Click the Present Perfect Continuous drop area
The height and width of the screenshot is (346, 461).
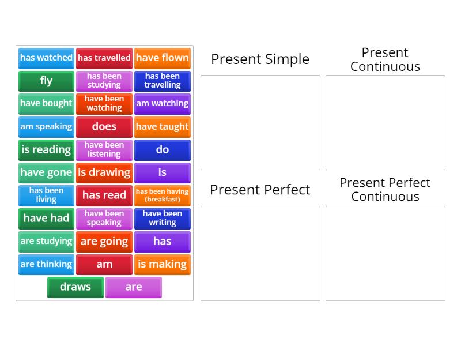pyautogui.click(x=385, y=253)
